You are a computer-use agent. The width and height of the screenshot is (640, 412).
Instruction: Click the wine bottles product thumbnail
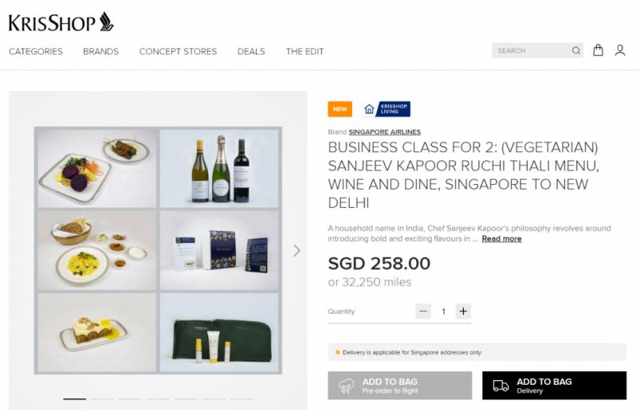click(219, 166)
